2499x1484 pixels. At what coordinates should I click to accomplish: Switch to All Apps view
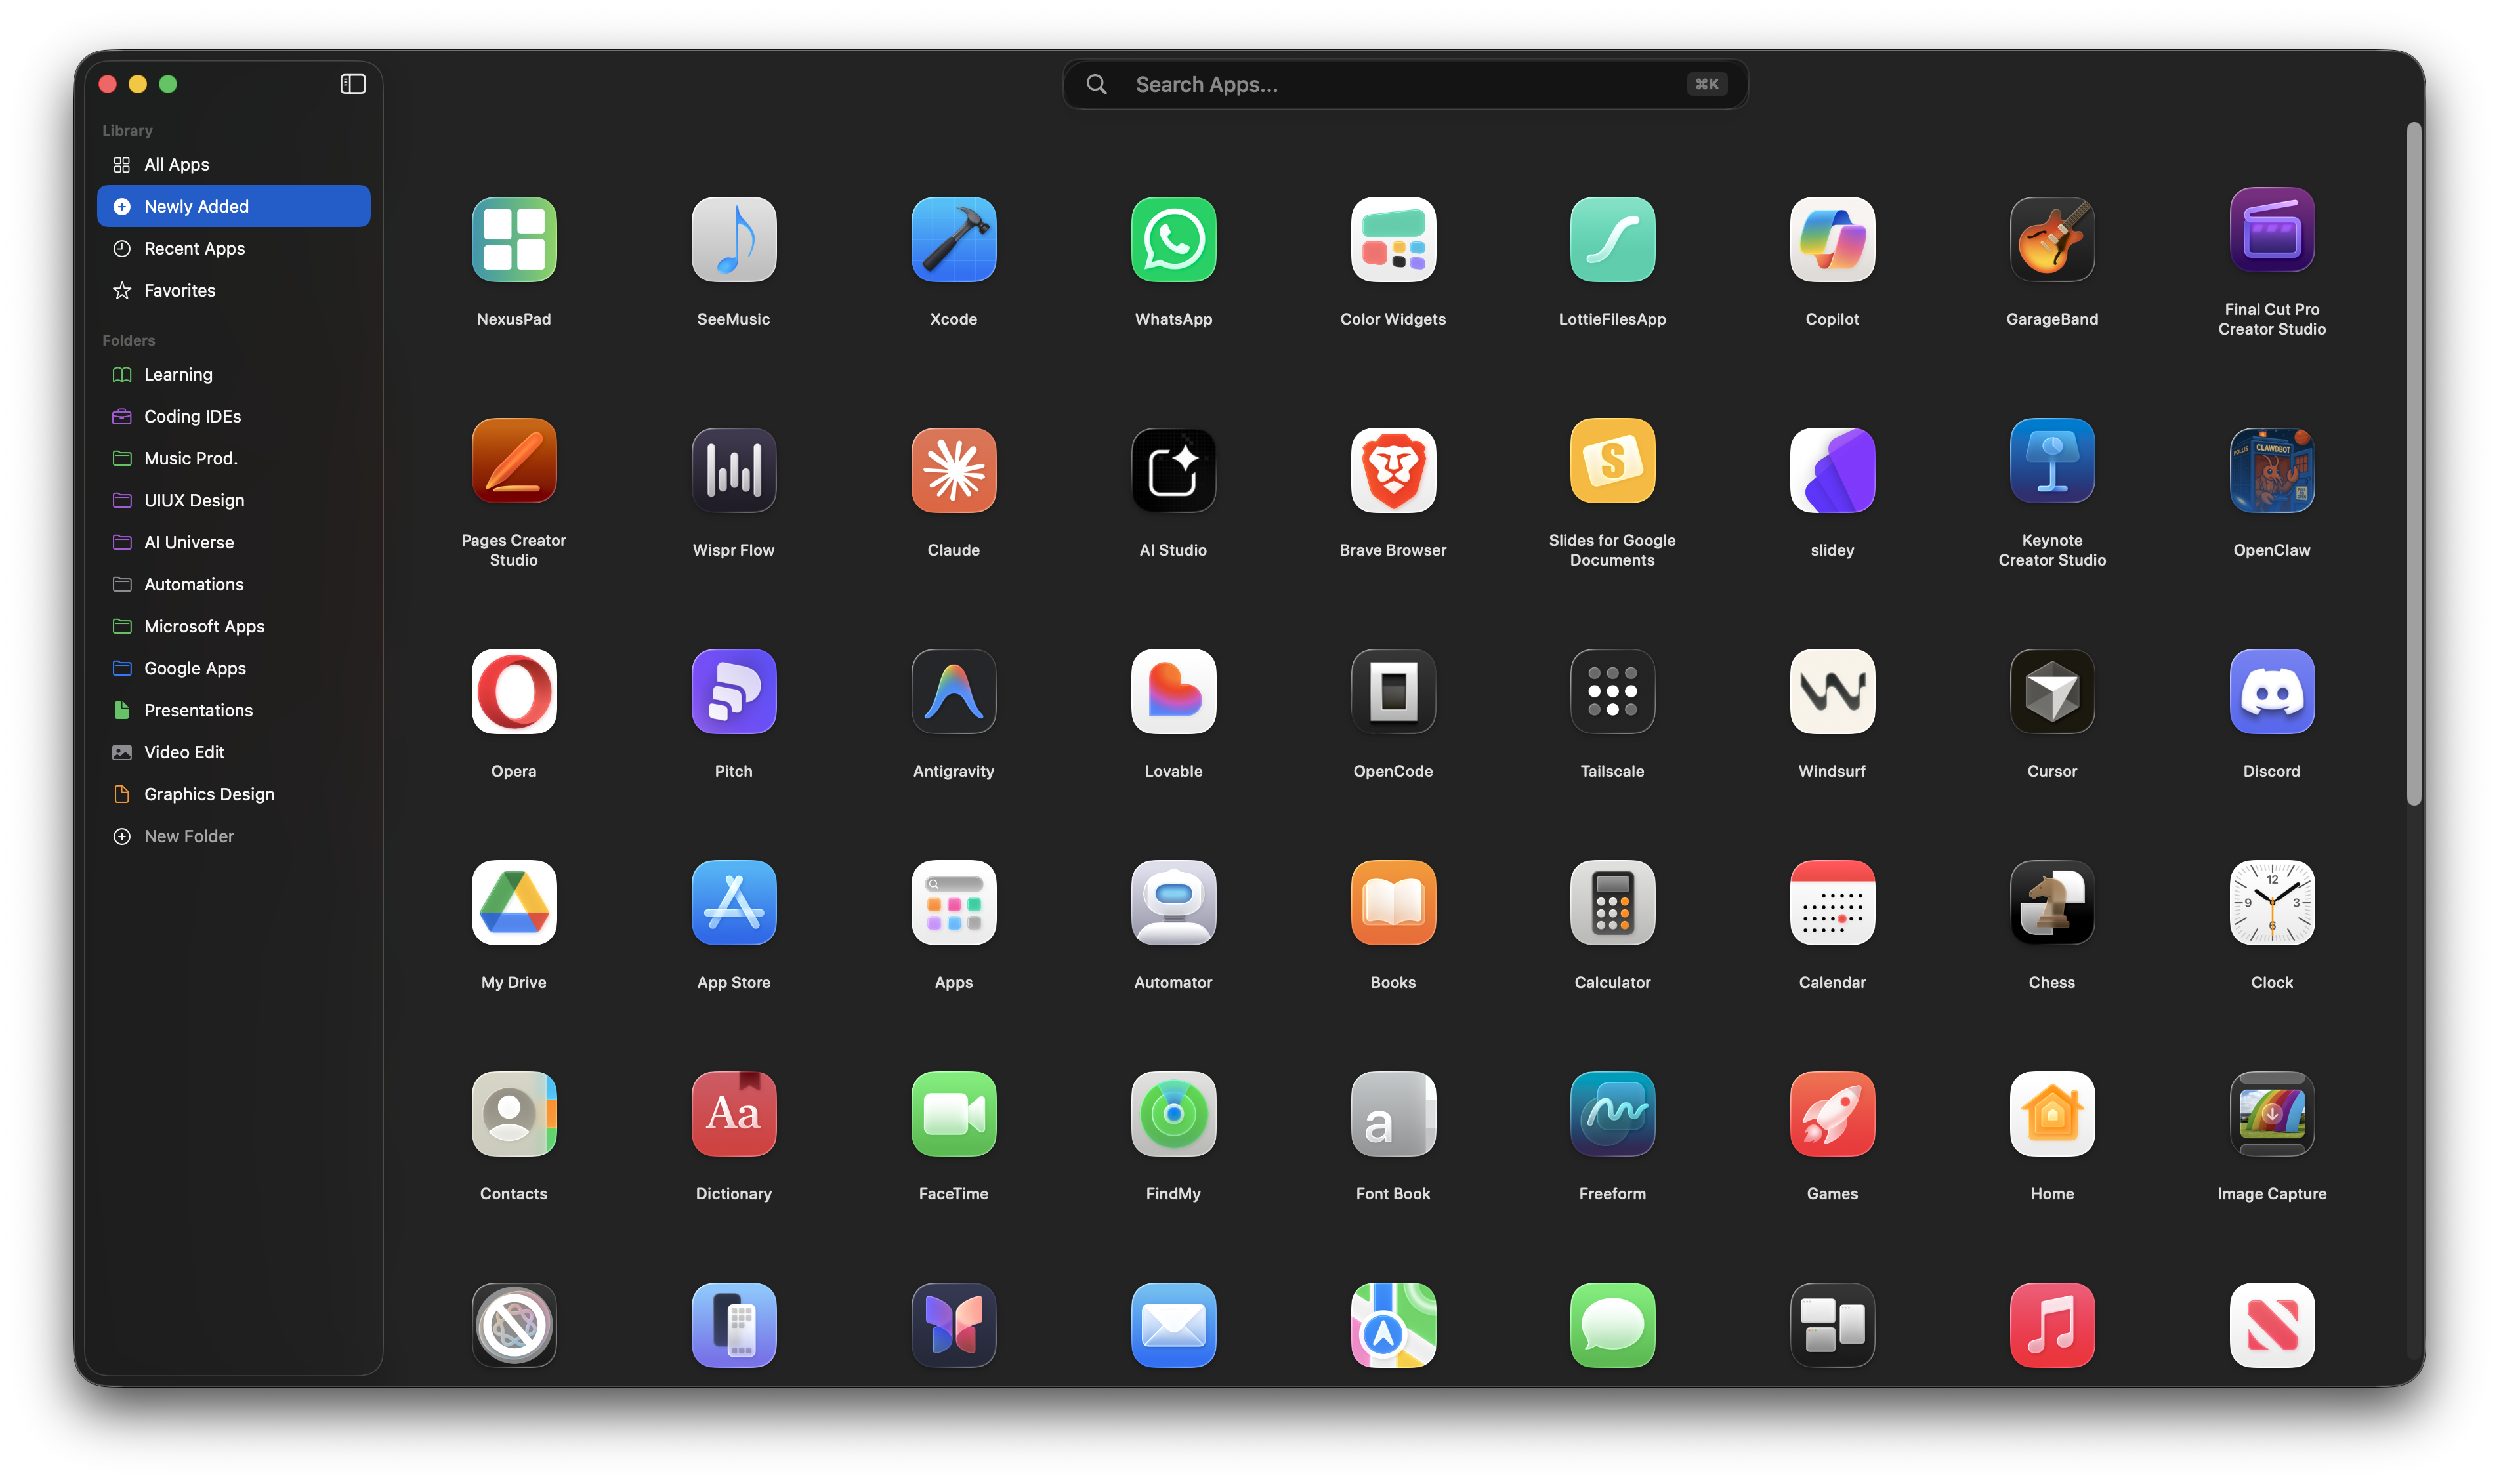click(176, 164)
